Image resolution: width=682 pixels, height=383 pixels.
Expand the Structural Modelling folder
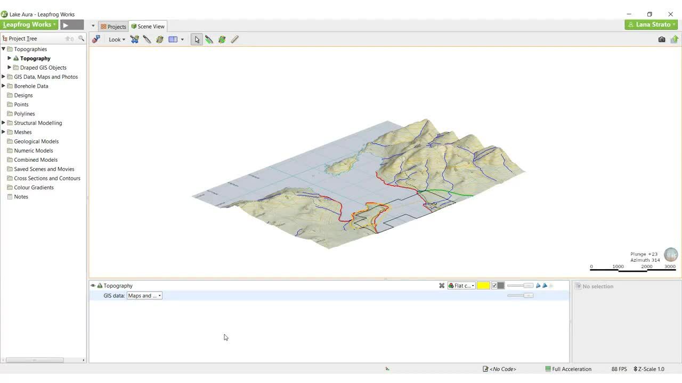(3, 123)
